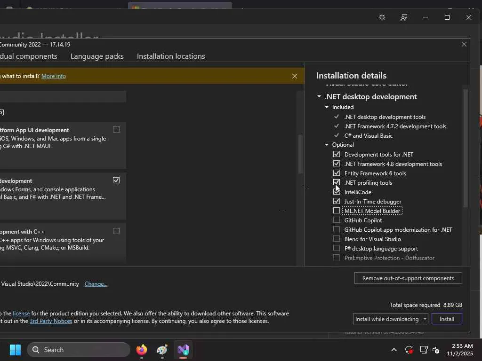Switch to Individual components tab

(28, 56)
